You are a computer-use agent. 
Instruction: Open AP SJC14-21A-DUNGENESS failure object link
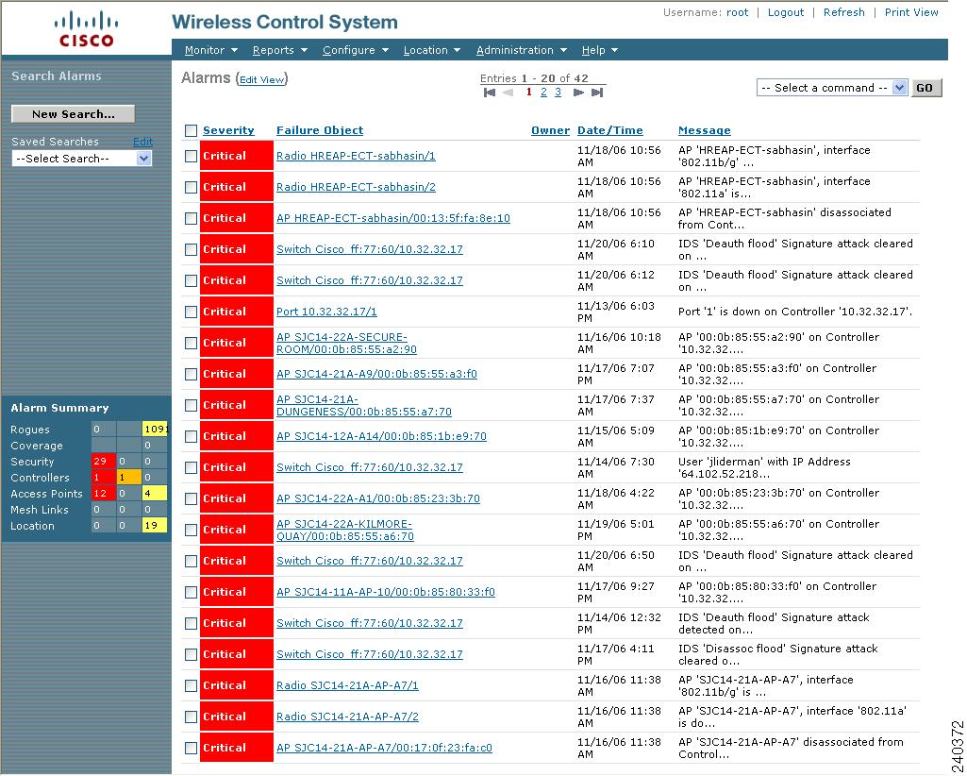(364, 406)
